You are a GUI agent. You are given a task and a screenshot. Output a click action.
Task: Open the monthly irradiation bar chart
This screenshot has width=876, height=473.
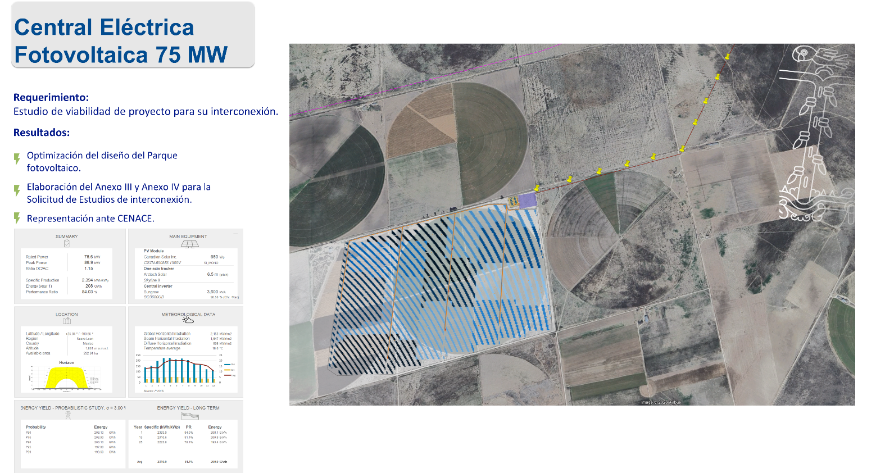tap(185, 371)
